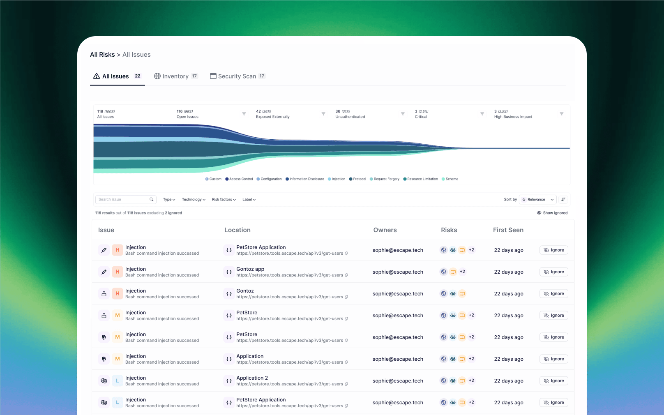Click the Access Control legend color dot
The image size is (664, 415).
227,179
